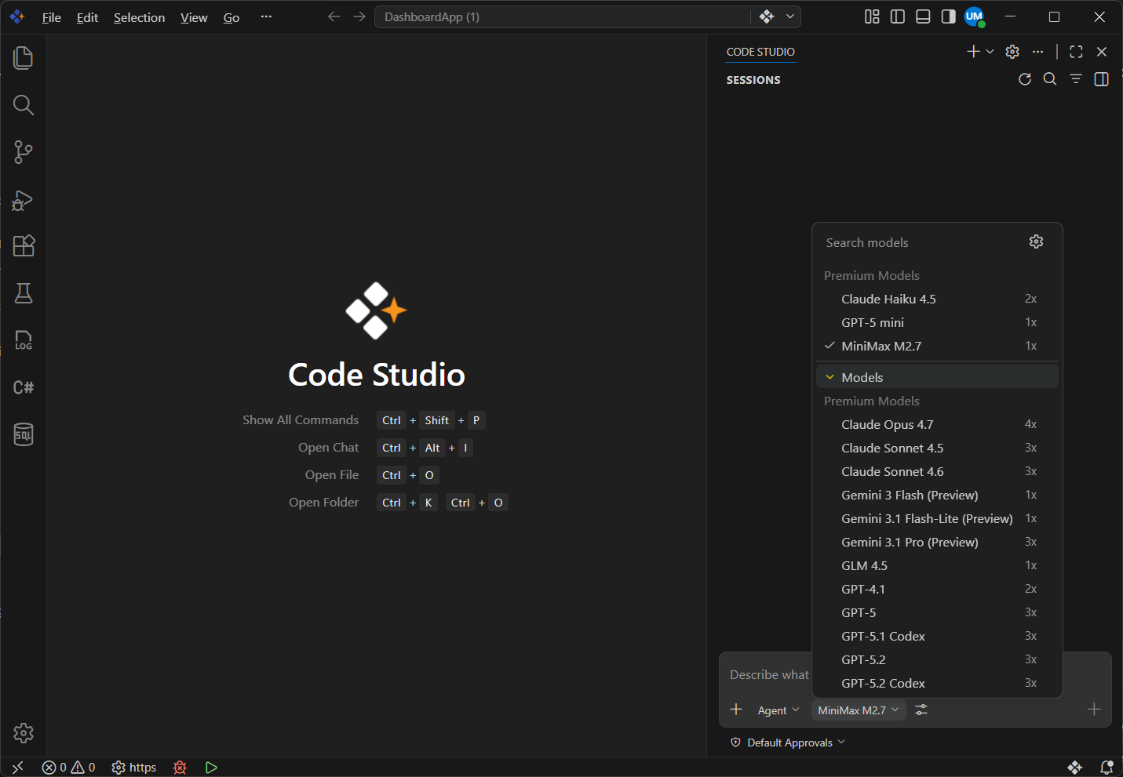The width and height of the screenshot is (1123, 777).
Task: Open the Extensions view
Action: point(24,246)
